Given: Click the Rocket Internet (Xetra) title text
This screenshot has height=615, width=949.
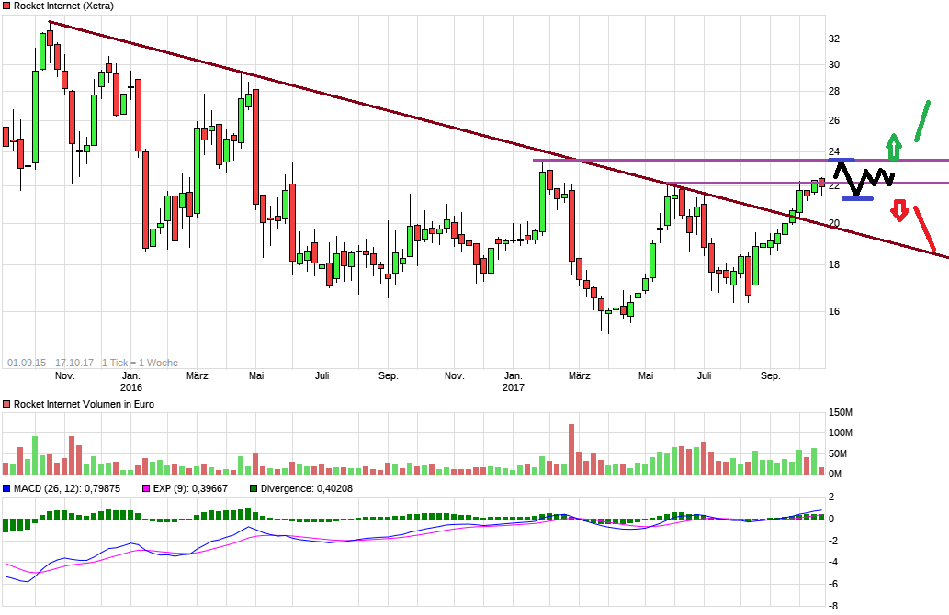Looking at the screenshot, I should 64,6.
